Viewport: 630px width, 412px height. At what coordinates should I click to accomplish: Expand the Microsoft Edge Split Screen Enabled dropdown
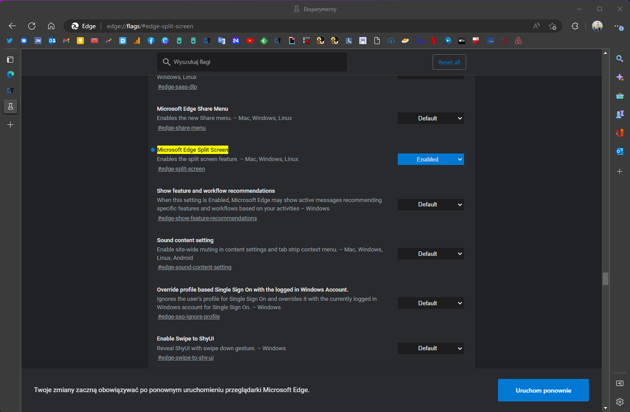tap(430, 159)
